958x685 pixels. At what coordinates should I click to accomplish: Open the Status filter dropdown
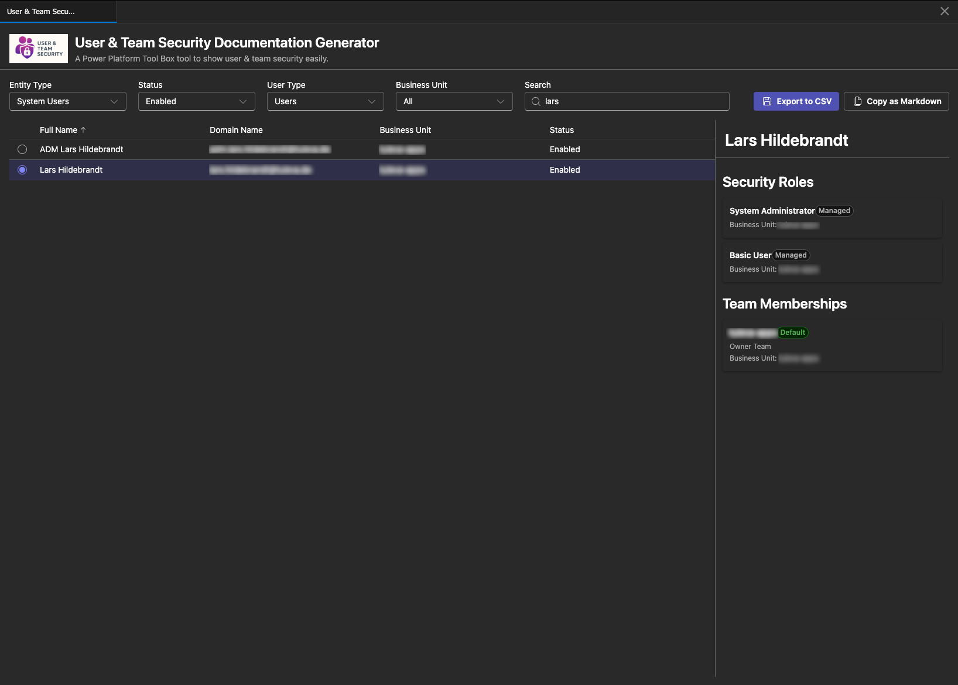coord(196,101)
